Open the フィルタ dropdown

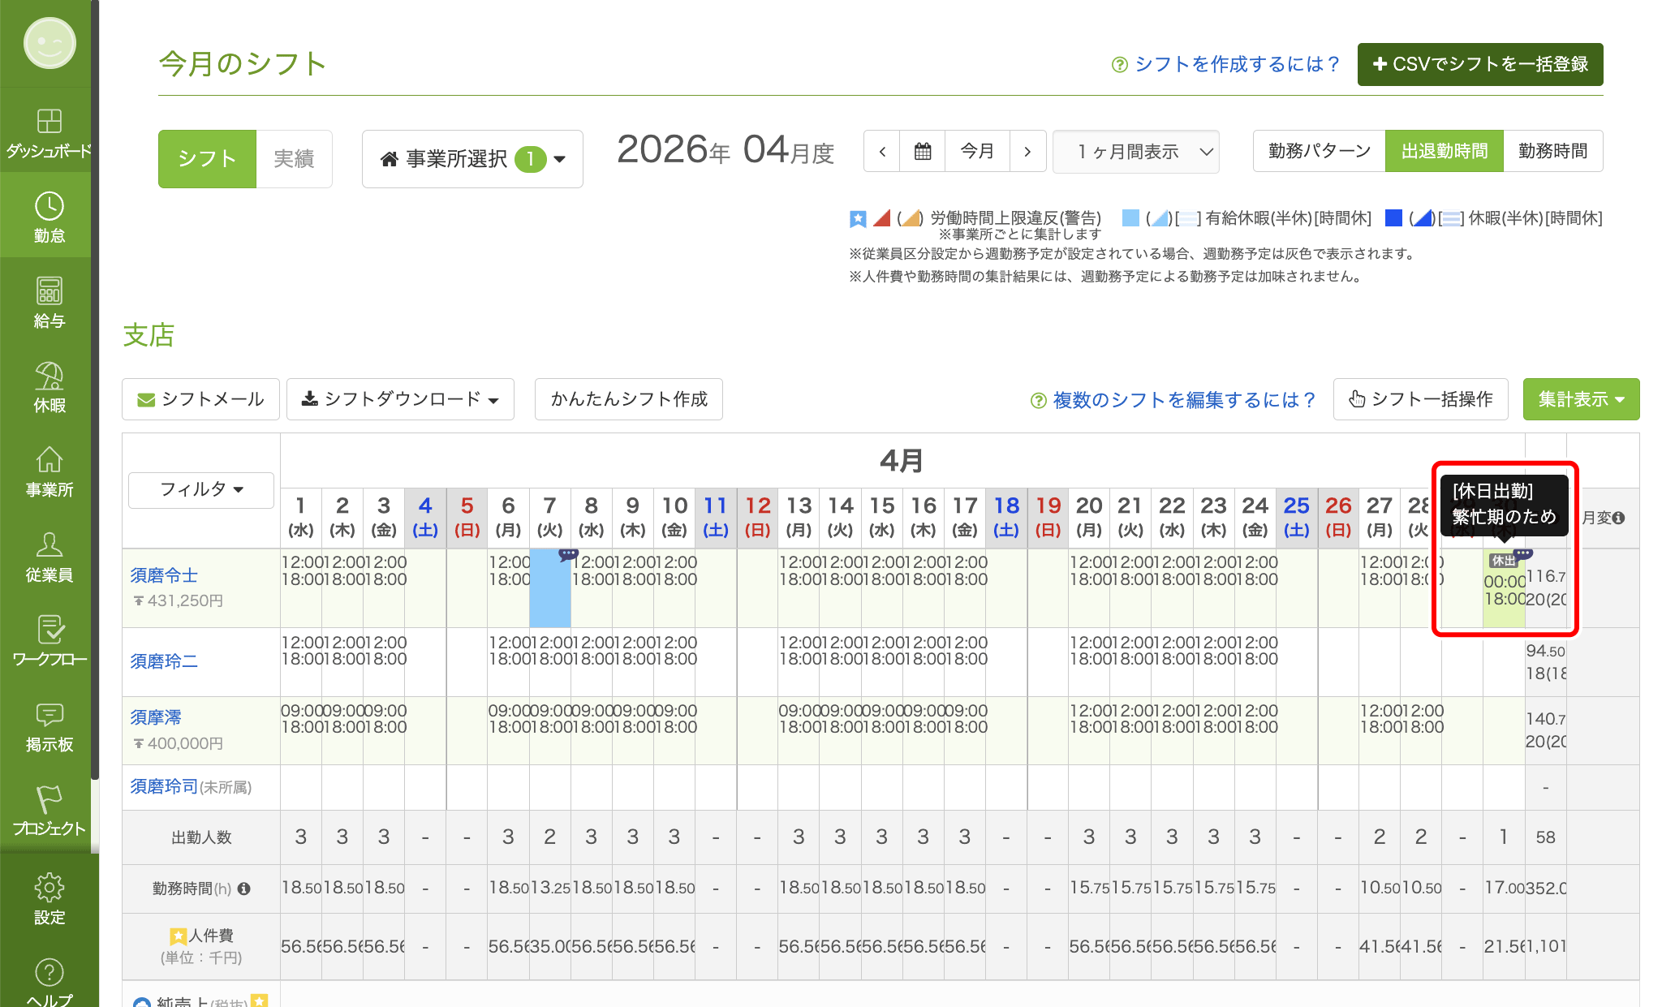click(x=201, y=490)
